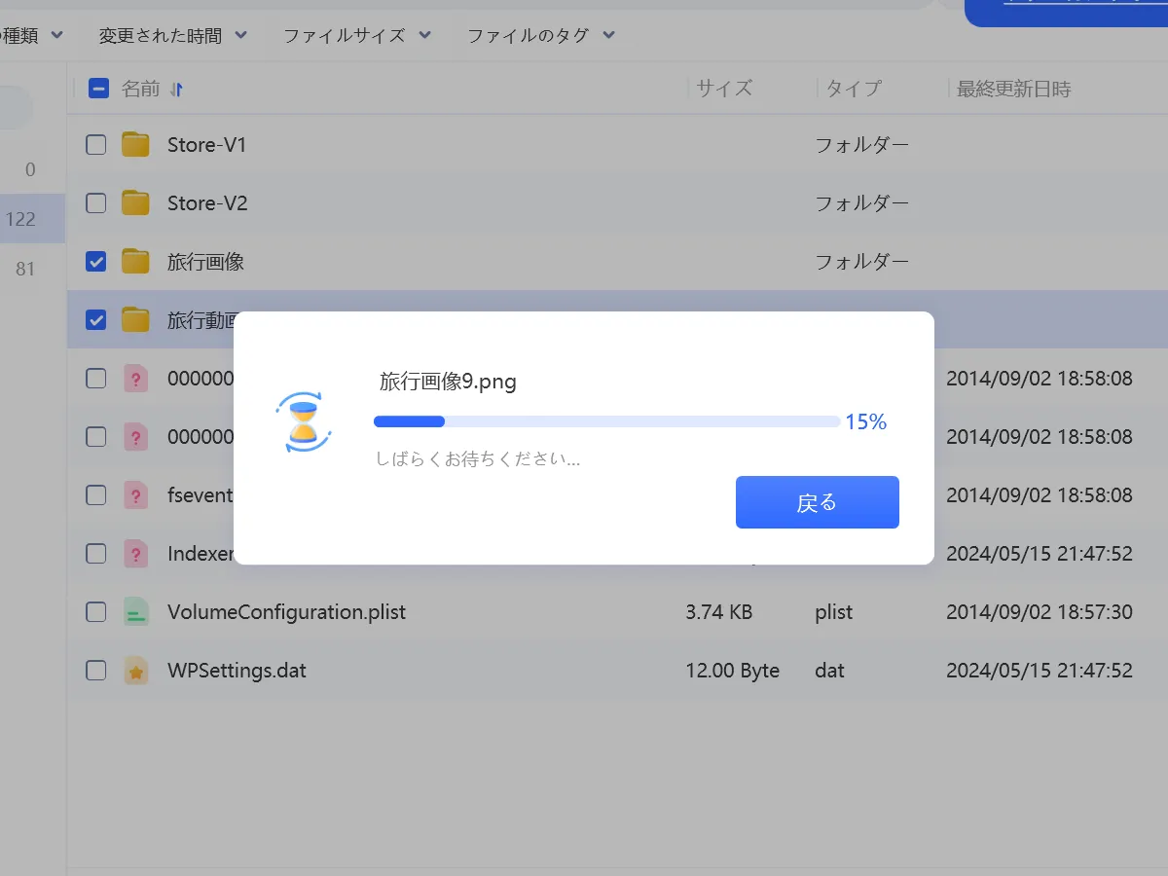This screenshot has height=876, width=1168.
Task: Click the Store-V1 folder icon
Action: (135, 144)
